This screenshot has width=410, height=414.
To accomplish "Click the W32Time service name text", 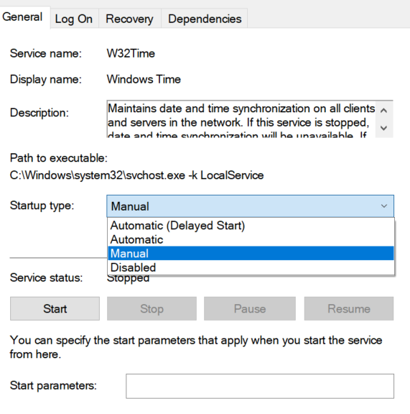I will [131, 54].
